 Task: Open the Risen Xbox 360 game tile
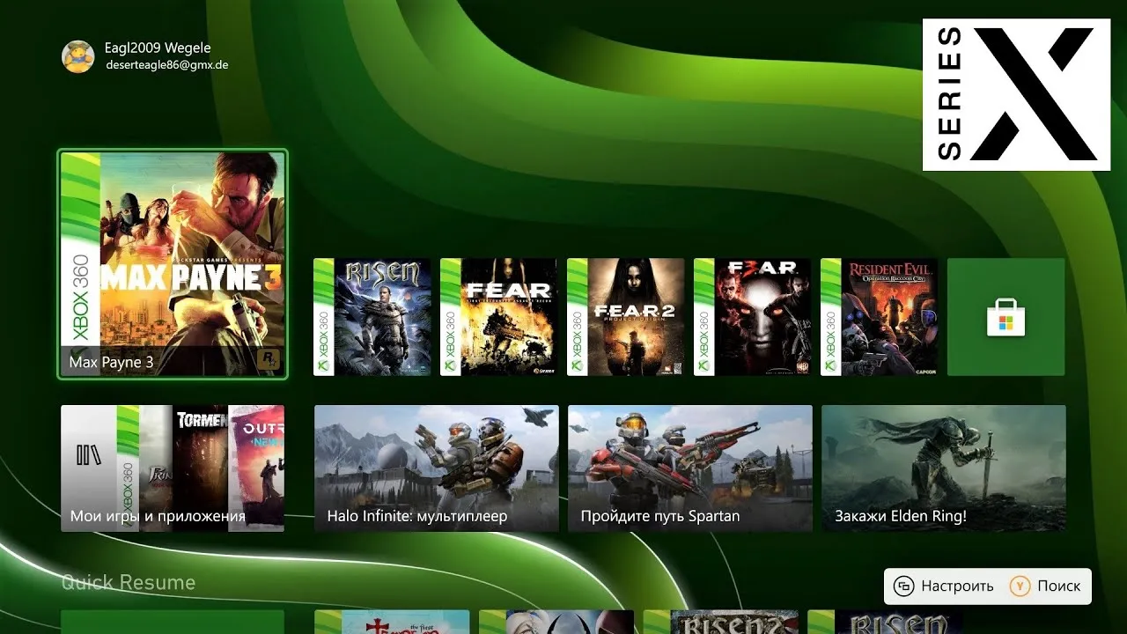(x=372, y=317)
